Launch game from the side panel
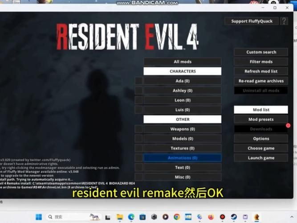Image resolution: width=297 pixels, height=223 pixels. 261,158
